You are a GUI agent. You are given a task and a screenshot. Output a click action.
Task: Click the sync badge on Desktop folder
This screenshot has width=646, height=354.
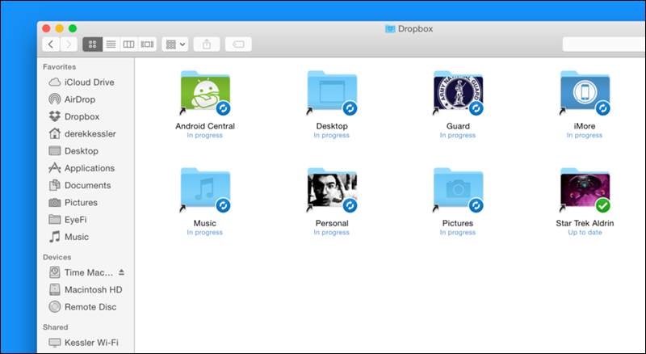tap(350, 108)
